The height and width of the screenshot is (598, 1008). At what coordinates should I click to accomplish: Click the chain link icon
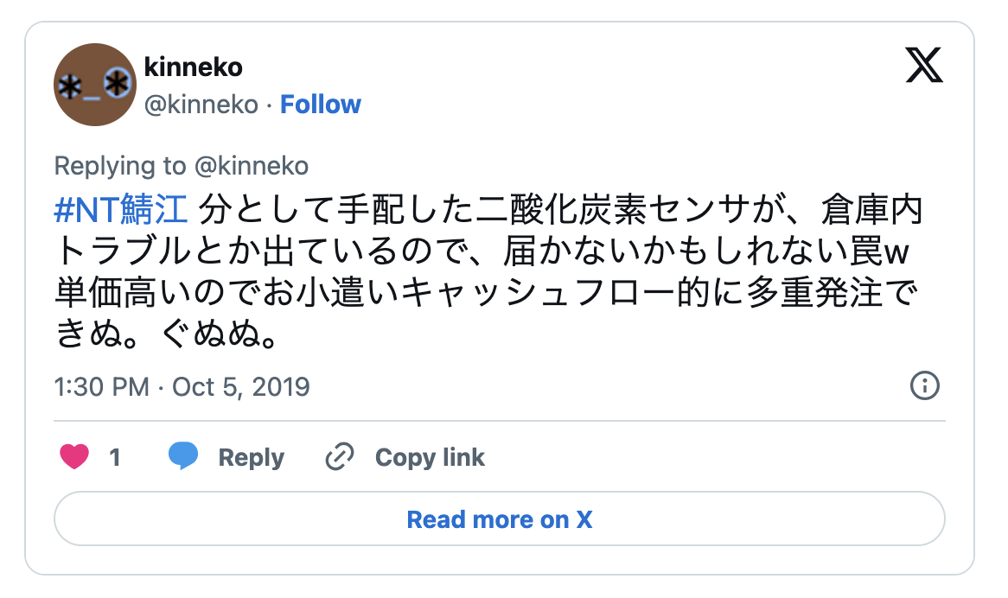[x=340, y=457]
